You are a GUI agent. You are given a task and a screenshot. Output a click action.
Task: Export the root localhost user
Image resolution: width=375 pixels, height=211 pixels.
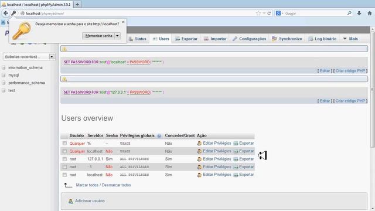click(x=244, y=175)
